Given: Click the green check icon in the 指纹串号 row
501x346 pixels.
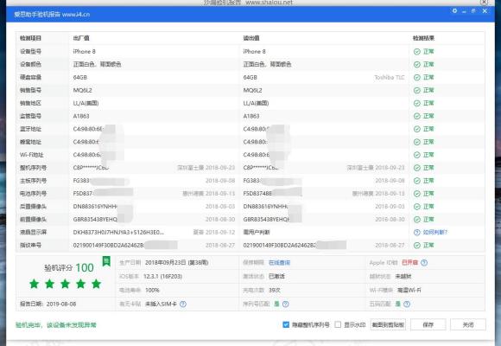Looking at the screenshot, I should click(x=417, y=245).
